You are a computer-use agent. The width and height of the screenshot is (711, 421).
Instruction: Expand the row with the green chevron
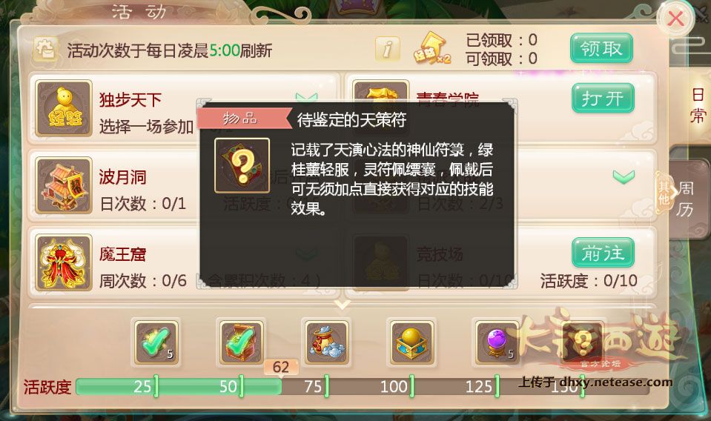(x=624, y=176)
